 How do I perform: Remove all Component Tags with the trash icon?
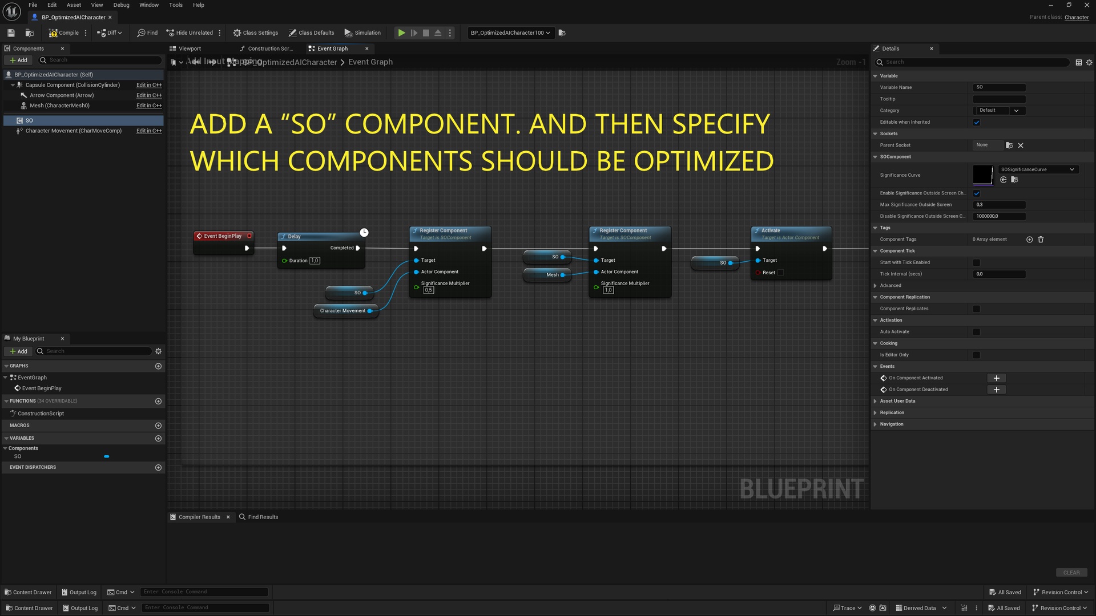click(1041, 240)
